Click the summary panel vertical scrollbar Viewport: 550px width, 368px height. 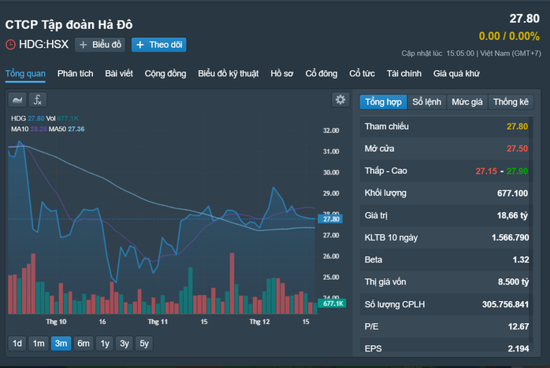coord(531,230)
